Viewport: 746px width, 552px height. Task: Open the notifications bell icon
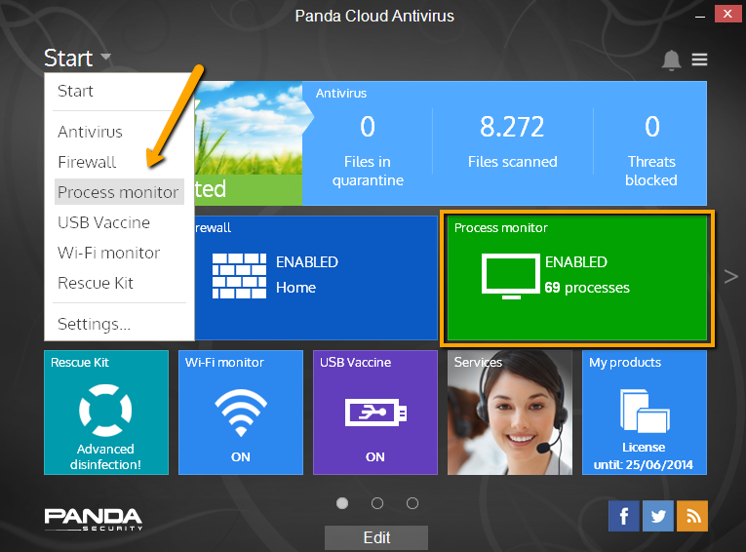pos(671,59)
